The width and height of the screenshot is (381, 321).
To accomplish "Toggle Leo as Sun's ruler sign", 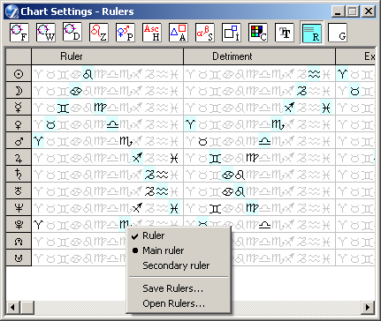I will click(88, 74).
